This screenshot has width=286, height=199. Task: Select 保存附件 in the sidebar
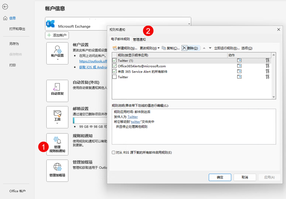tap(16, 54)
